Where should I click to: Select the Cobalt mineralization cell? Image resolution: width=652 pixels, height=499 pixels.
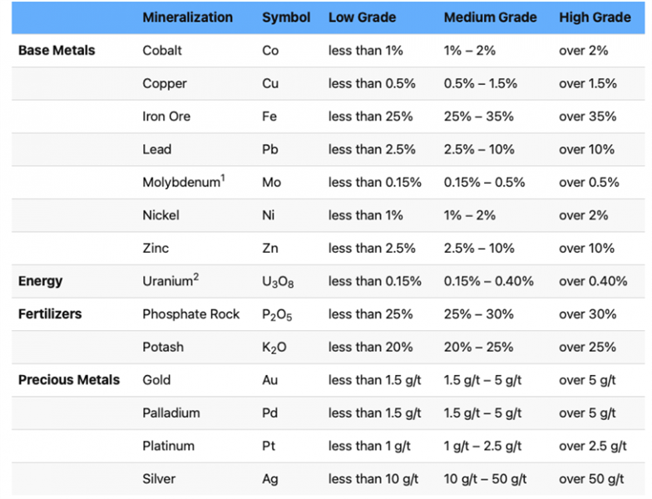coord(162,50)
